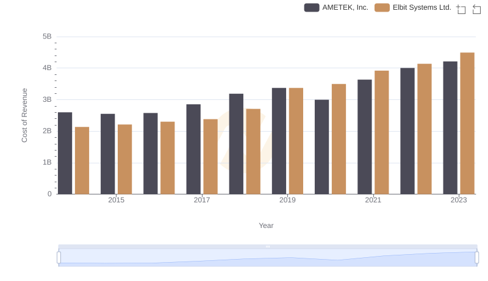This screenshot has width=488, height=281.
Task: Select the tallest Elbit Systems bar at 2023
Action: tap(467, 123)
